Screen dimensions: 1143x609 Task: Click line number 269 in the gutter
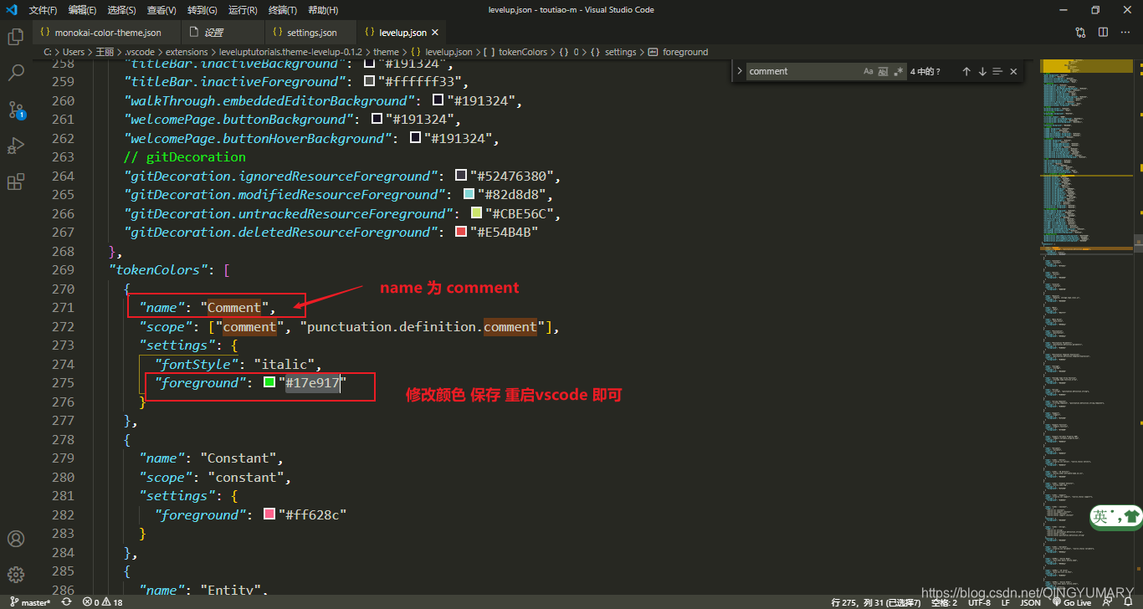click(63, 269)
